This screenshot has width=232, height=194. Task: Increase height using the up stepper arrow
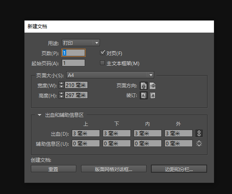[61, 93]
